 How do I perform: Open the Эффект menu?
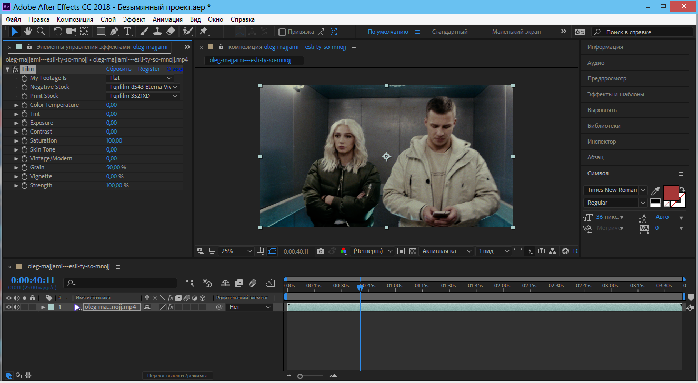[134, 19]
